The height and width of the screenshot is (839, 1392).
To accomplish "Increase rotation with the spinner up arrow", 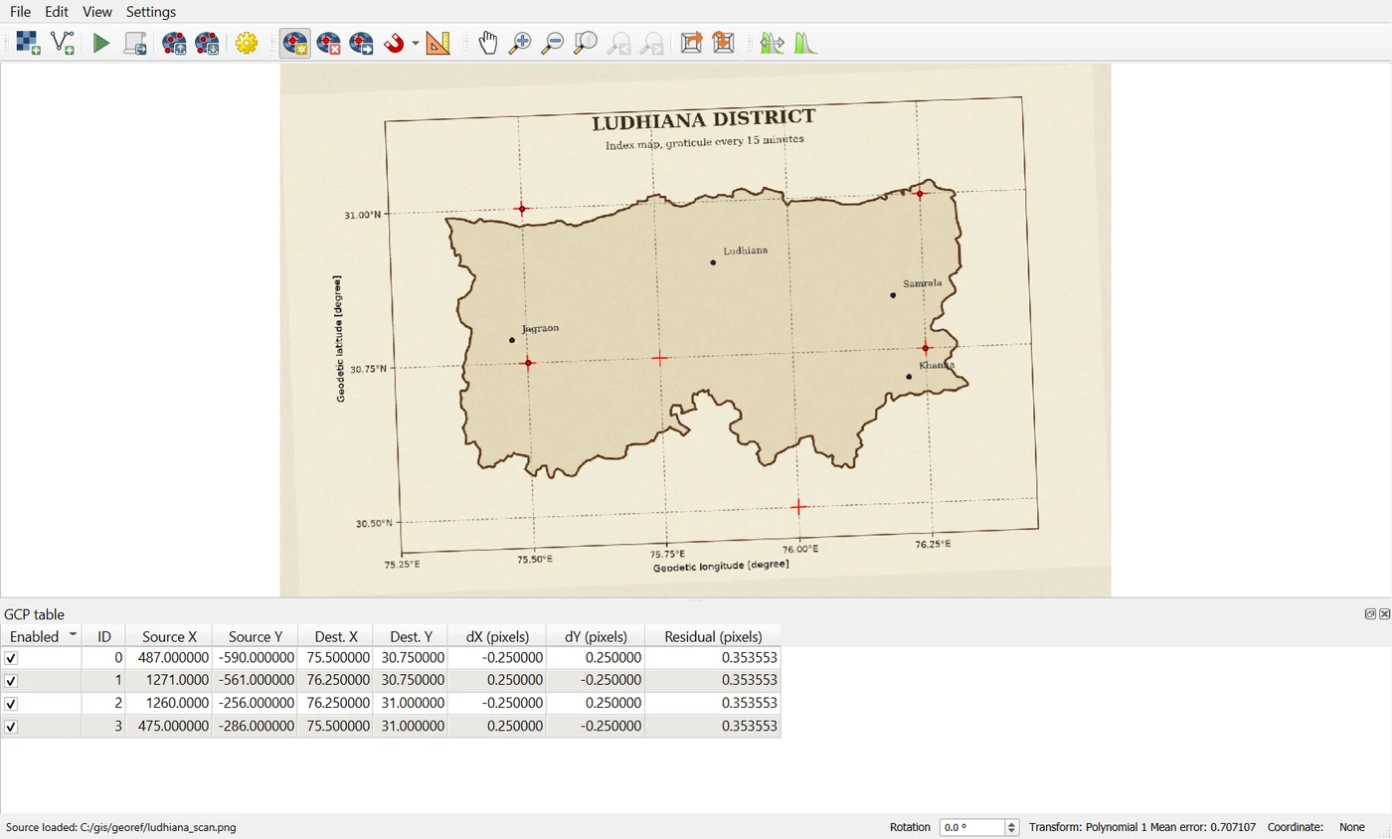I will 1012,823.
